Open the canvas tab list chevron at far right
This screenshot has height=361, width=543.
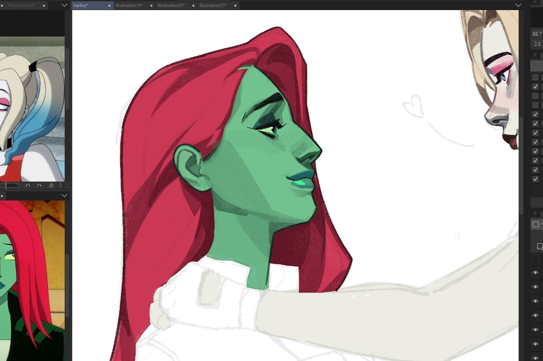(x=518, y=5)
